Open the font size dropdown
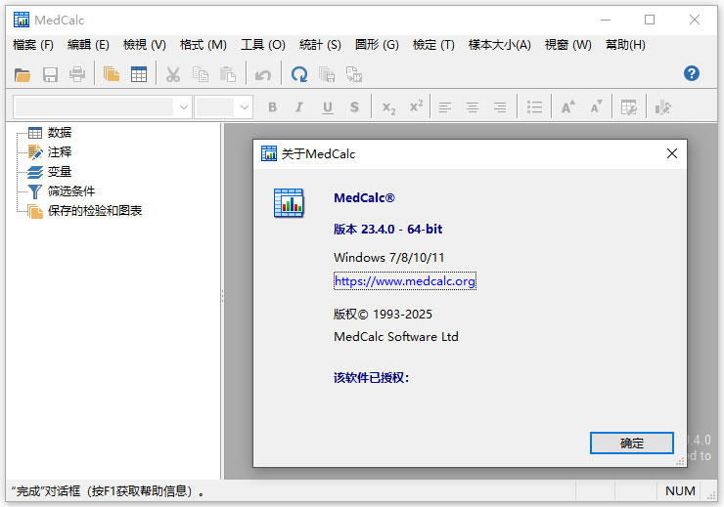 click(245, 107)
